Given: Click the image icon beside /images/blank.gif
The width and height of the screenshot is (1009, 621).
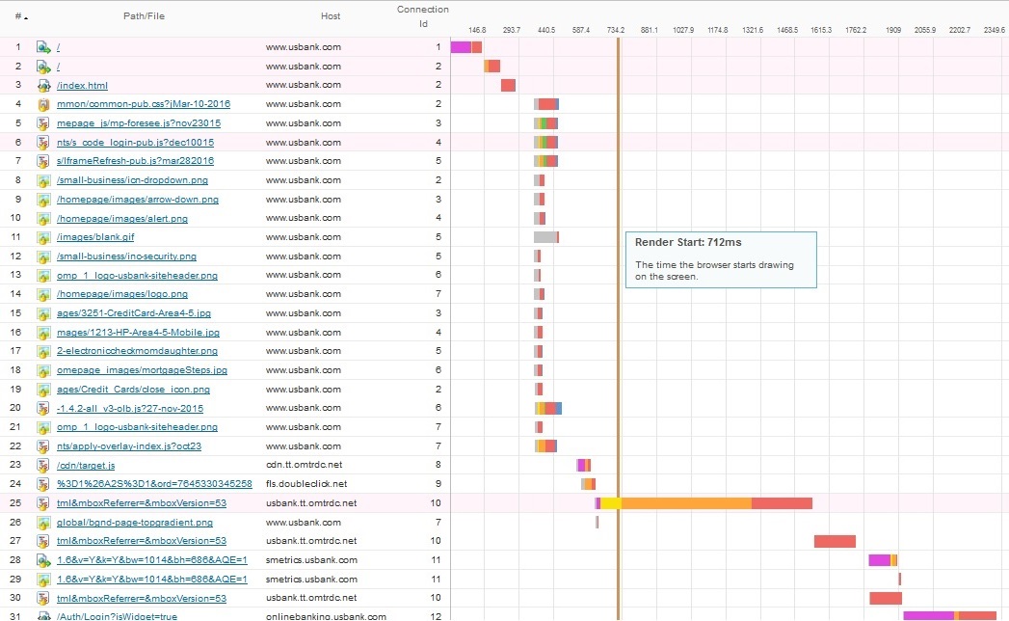Looking at the screenshot, I should (x=43, y=237).
